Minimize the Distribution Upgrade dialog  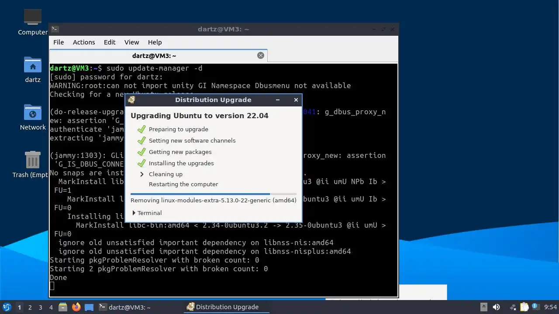pos(278,100)
